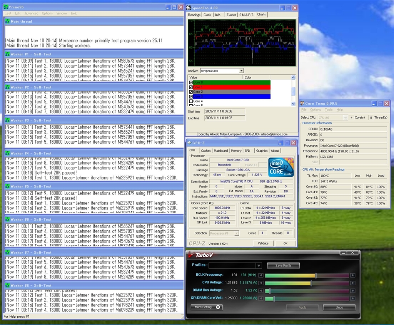Open the Advanced menu in Prime95
The height and width of the screenshot is (325, 394).
click(x=31, y=13)
